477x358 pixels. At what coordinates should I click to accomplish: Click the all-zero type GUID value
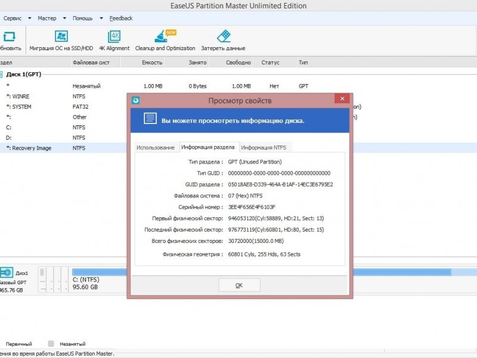point(279,173)
